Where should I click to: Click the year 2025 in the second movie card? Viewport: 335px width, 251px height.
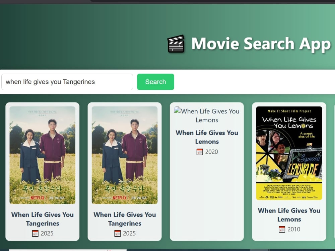coord(129,234)
